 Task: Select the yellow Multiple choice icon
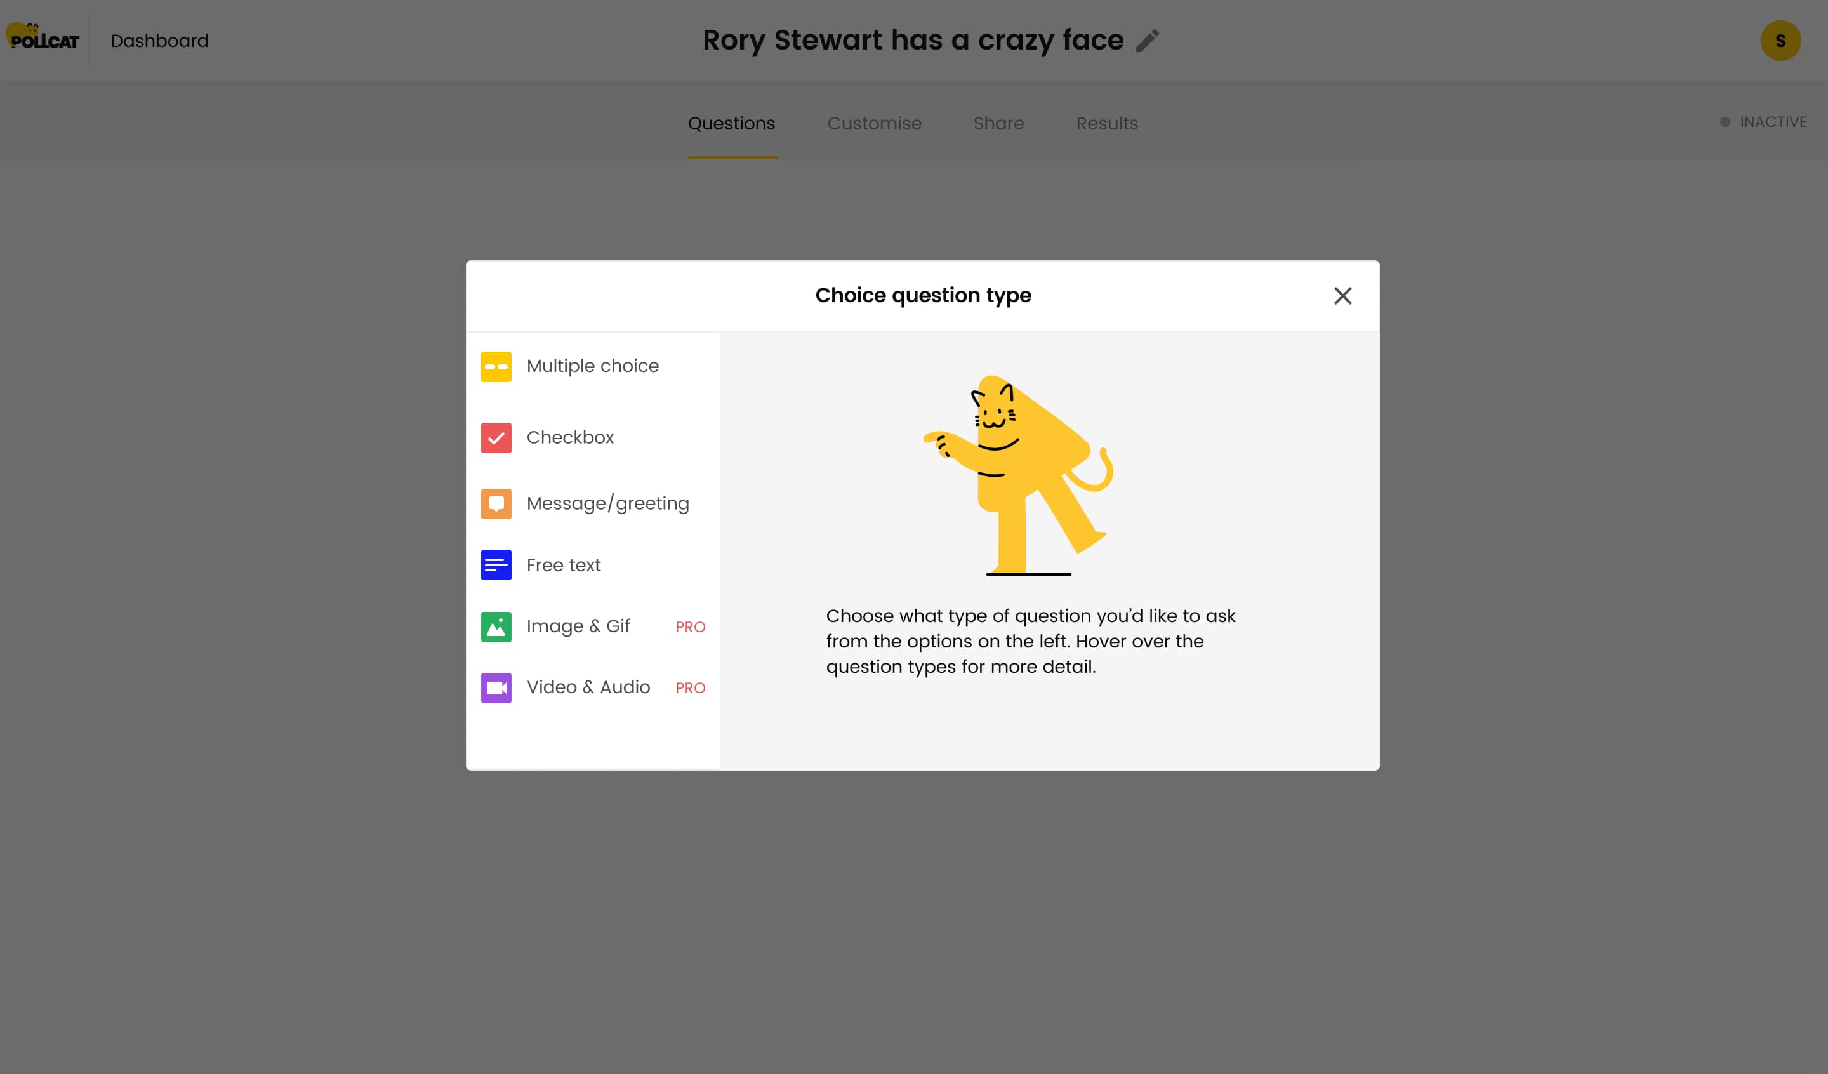pos(496,366)
